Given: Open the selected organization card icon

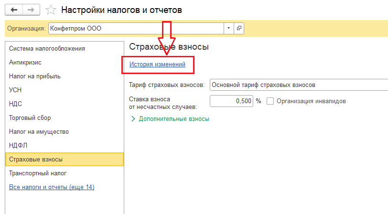Looking at the screenshot, I should (239, 28).
